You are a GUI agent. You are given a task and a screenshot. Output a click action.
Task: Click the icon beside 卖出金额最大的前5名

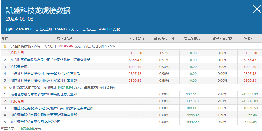point(5,88)
